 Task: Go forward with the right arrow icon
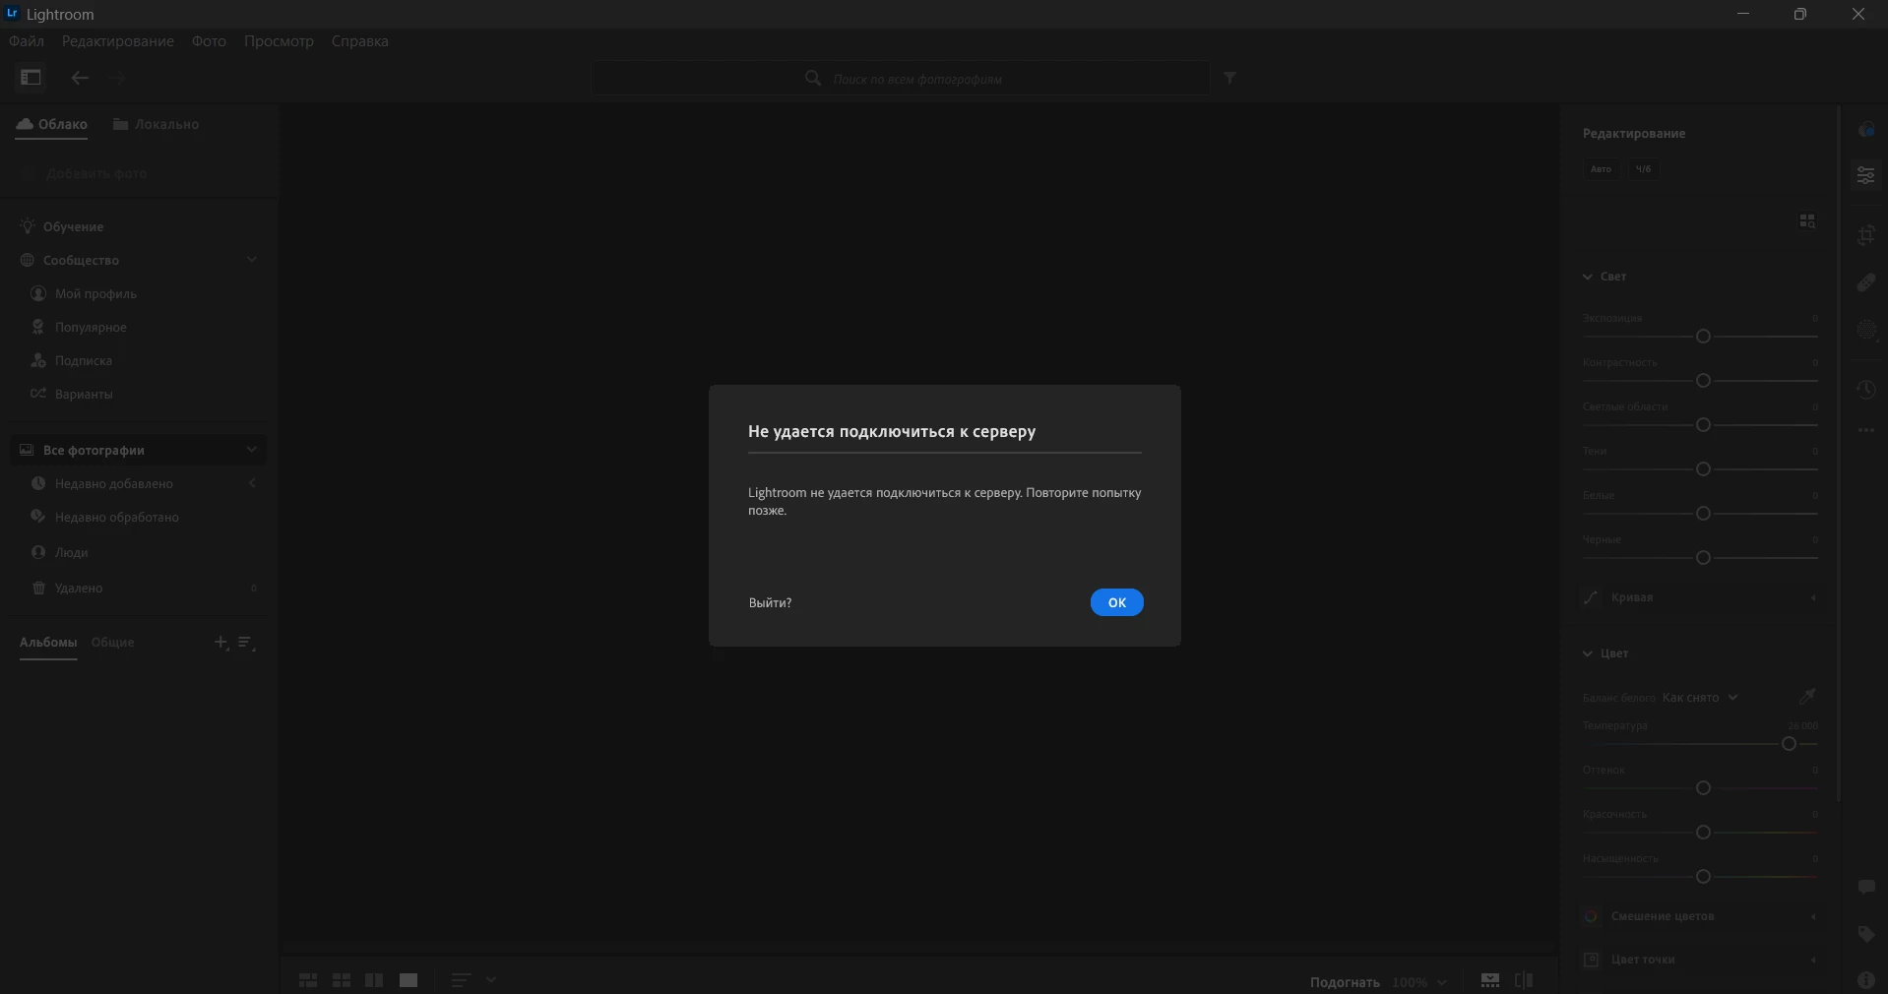click(x=117, y=78)
